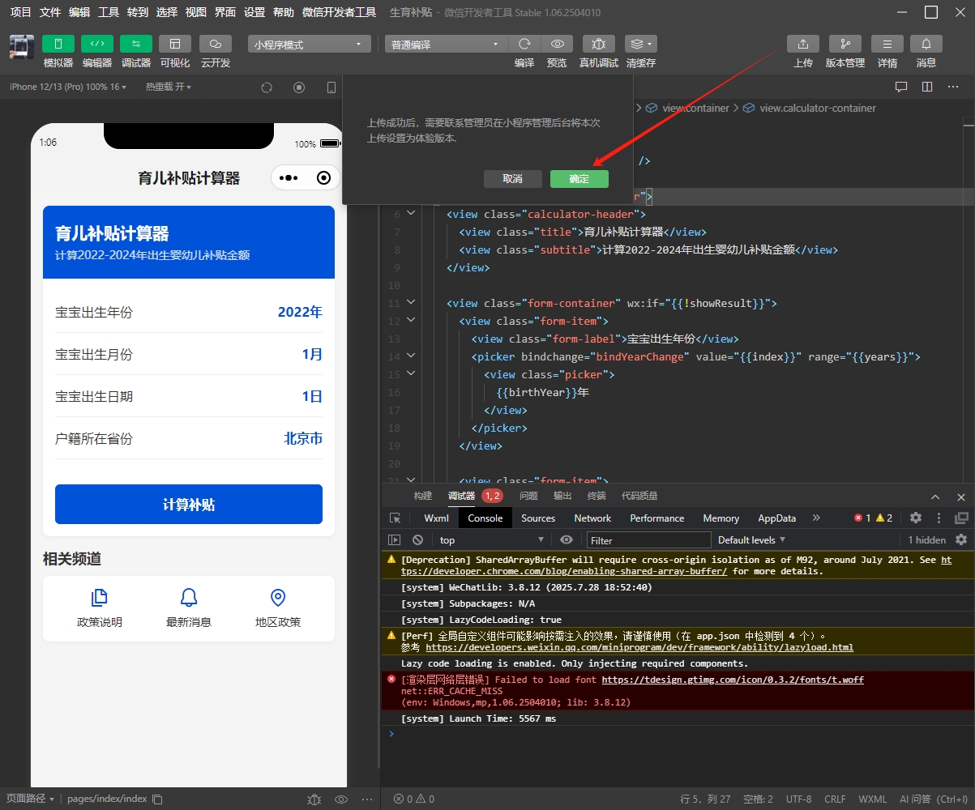The width and height of the screenshot is (975, 810).
Task: Click the 编译 refresh icon
Action: point(524,44)
